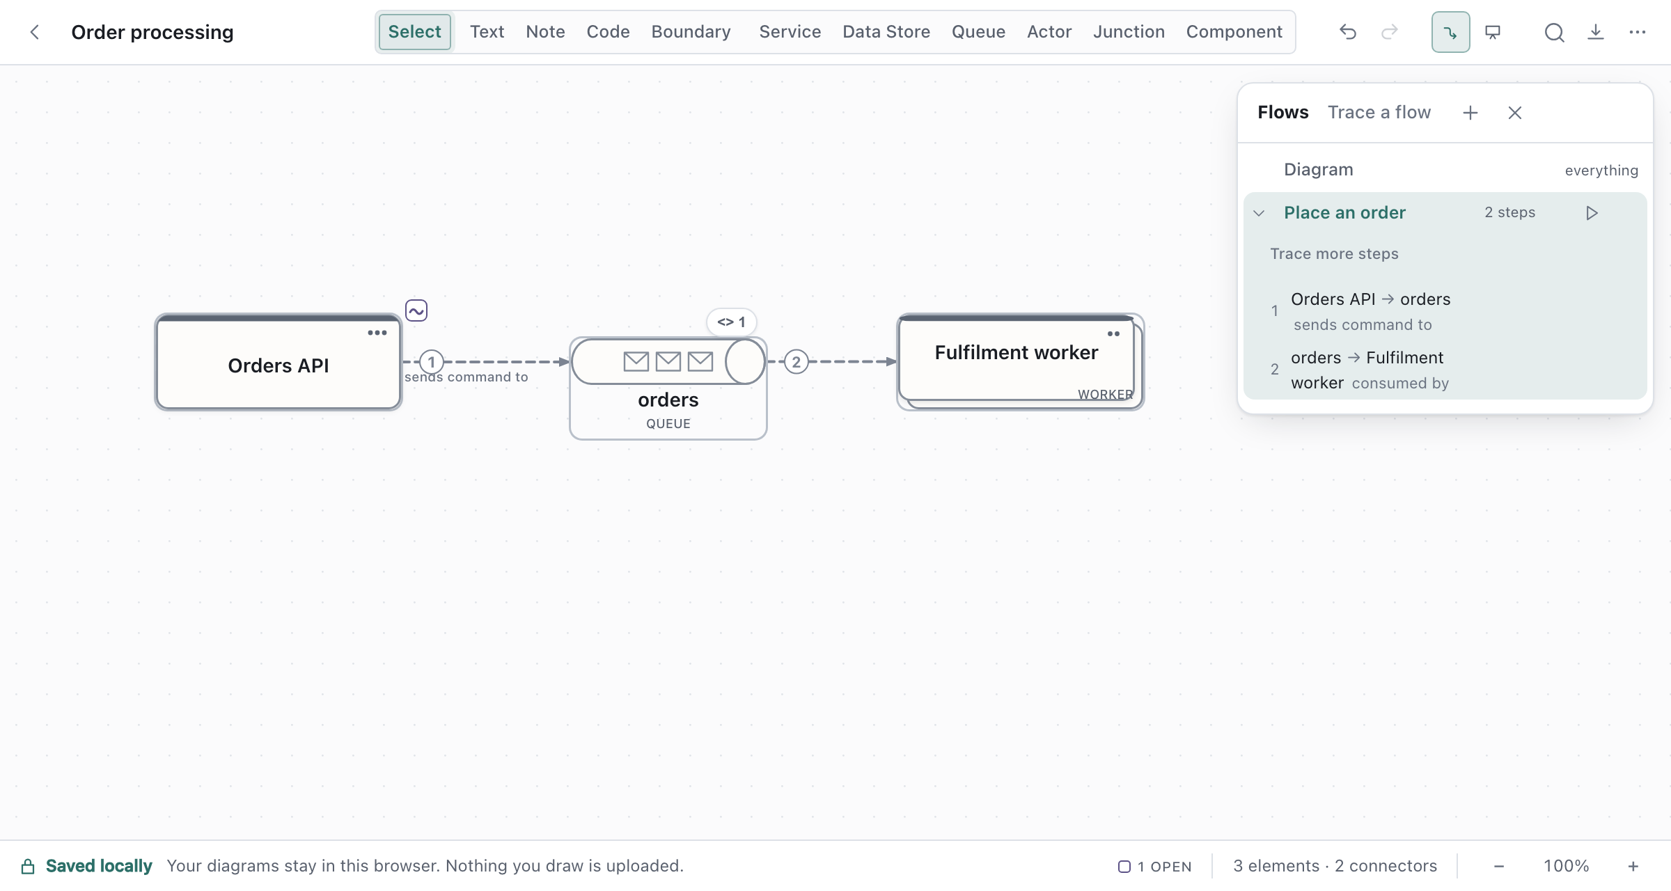Click the 100% zoom level

(x=1566, y=866)
